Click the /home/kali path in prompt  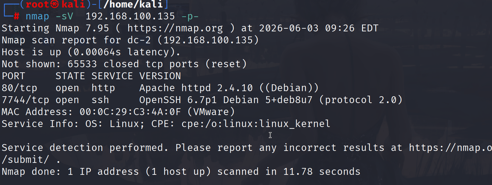(x=133, y=4)
